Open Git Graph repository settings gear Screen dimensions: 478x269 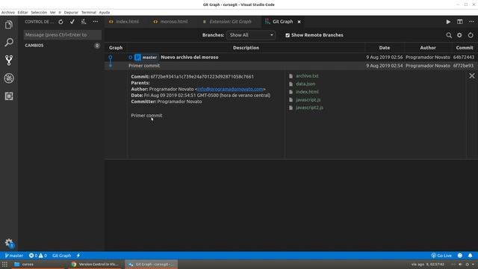tap(459, 35)
